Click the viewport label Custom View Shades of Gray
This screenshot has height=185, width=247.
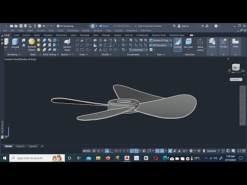pyautogui.click(x=20, y=59)
